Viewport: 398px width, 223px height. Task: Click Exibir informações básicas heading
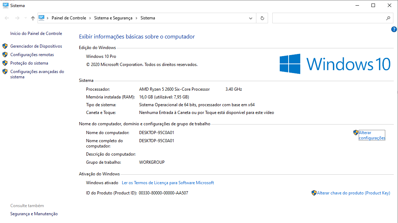point(137,37)
